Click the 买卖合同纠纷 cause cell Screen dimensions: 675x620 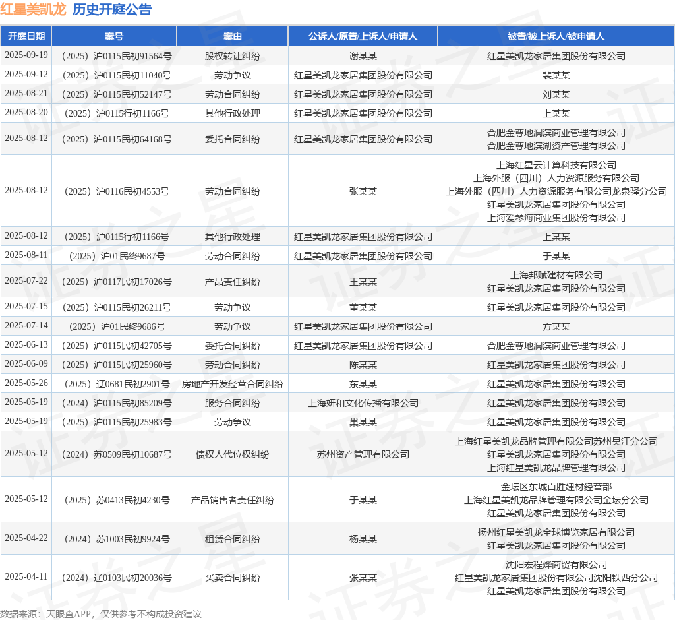pyautogui.click(x=233, y=578)
